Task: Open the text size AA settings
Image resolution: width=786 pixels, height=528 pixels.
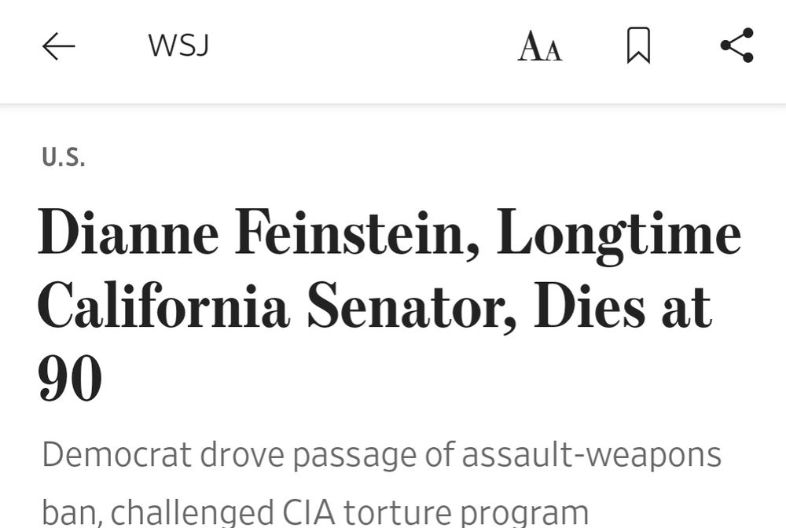Action: (540, 47)
